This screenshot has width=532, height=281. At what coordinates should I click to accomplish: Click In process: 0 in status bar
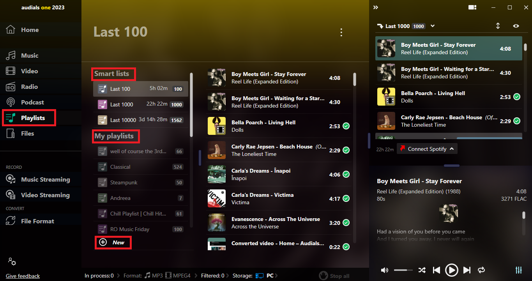pos(99,276)
